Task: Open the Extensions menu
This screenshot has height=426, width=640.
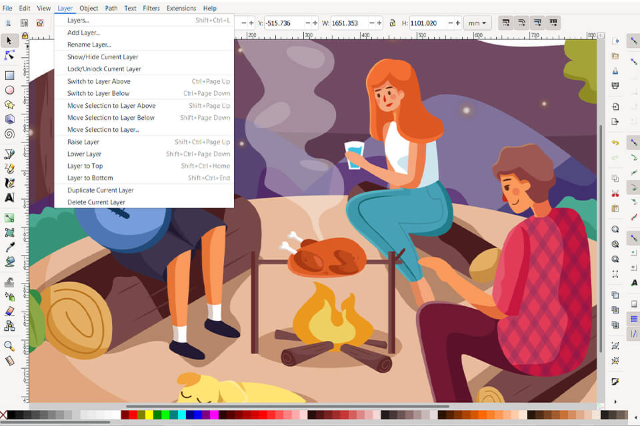Action: tap(181, 8)
